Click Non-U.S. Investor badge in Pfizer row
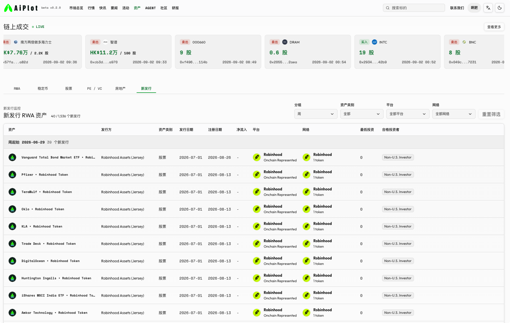This screenshot has height=323, width=510. point(398,175)
